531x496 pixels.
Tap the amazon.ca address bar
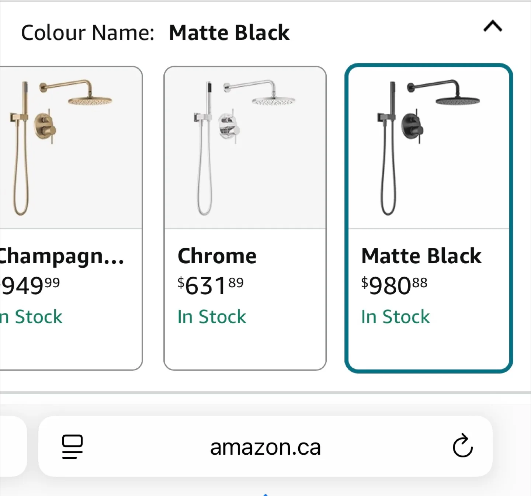[265, 447]
